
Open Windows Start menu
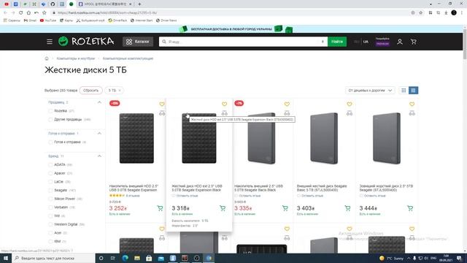6,258
